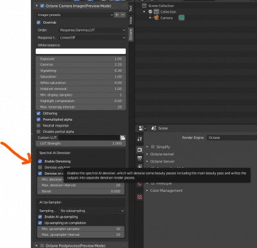Click the Octane camera data icon
Viewport: 257px width, 248px height.
coord(181,18)
